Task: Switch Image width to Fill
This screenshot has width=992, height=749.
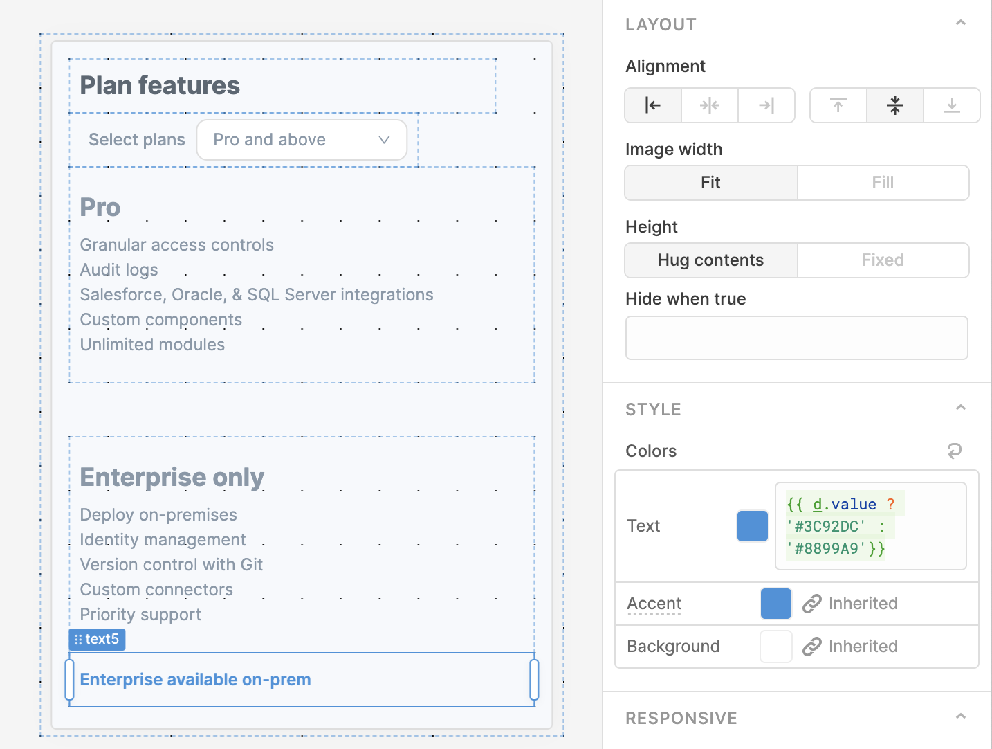Action: [x=883, y=183]
